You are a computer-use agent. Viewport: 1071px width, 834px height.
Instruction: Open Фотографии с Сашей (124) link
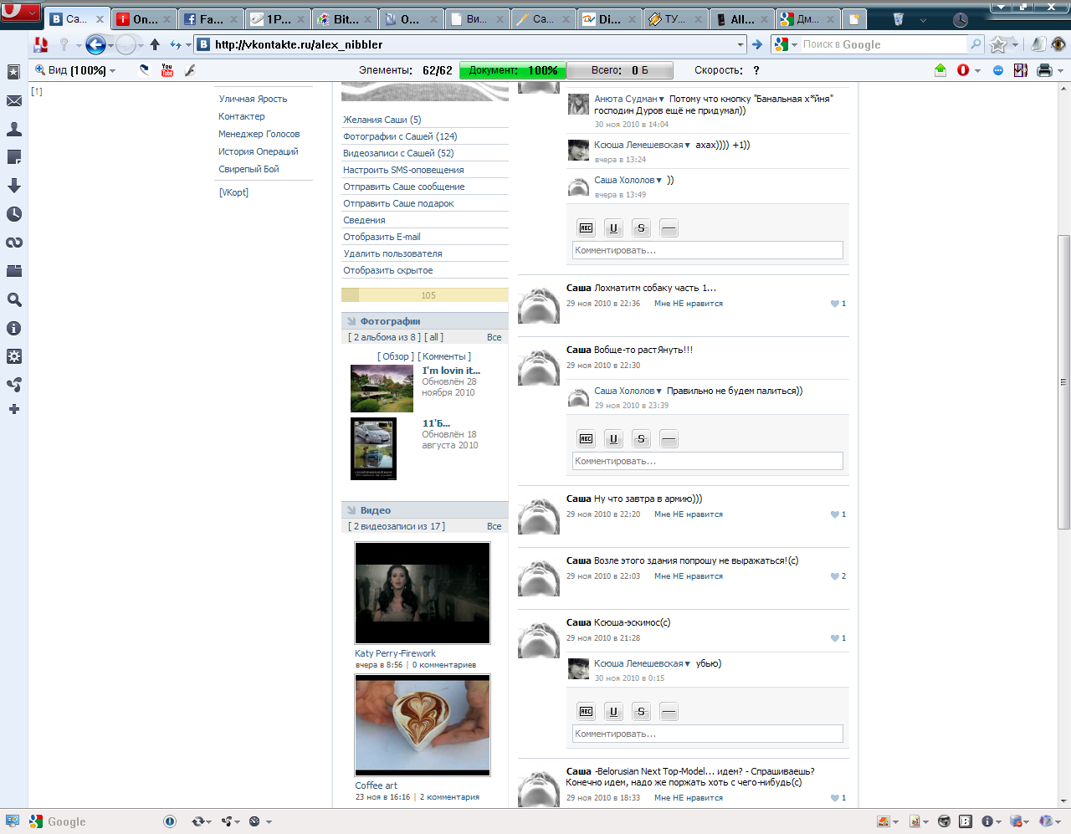[x=400, y=136]
